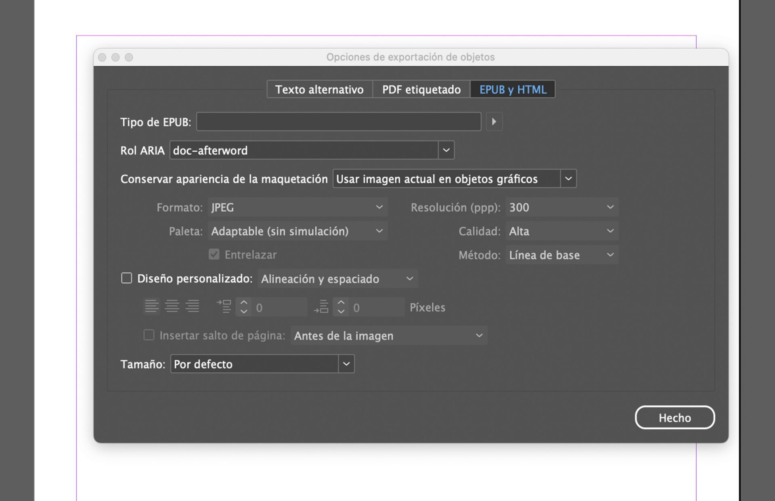This screenshot has height=501, width=775.
Task: Click the Hecho button
Action: 674,417
